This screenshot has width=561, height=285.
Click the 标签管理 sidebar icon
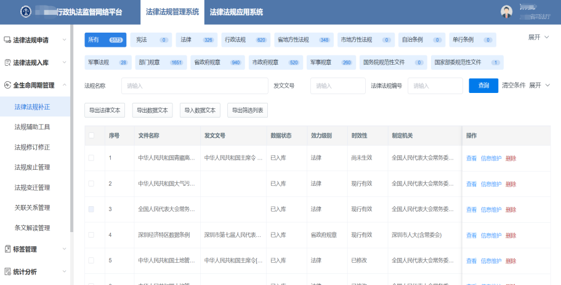[7, 249]
